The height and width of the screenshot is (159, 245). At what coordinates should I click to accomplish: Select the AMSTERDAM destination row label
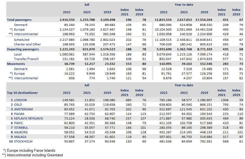(x=24, y=109)
